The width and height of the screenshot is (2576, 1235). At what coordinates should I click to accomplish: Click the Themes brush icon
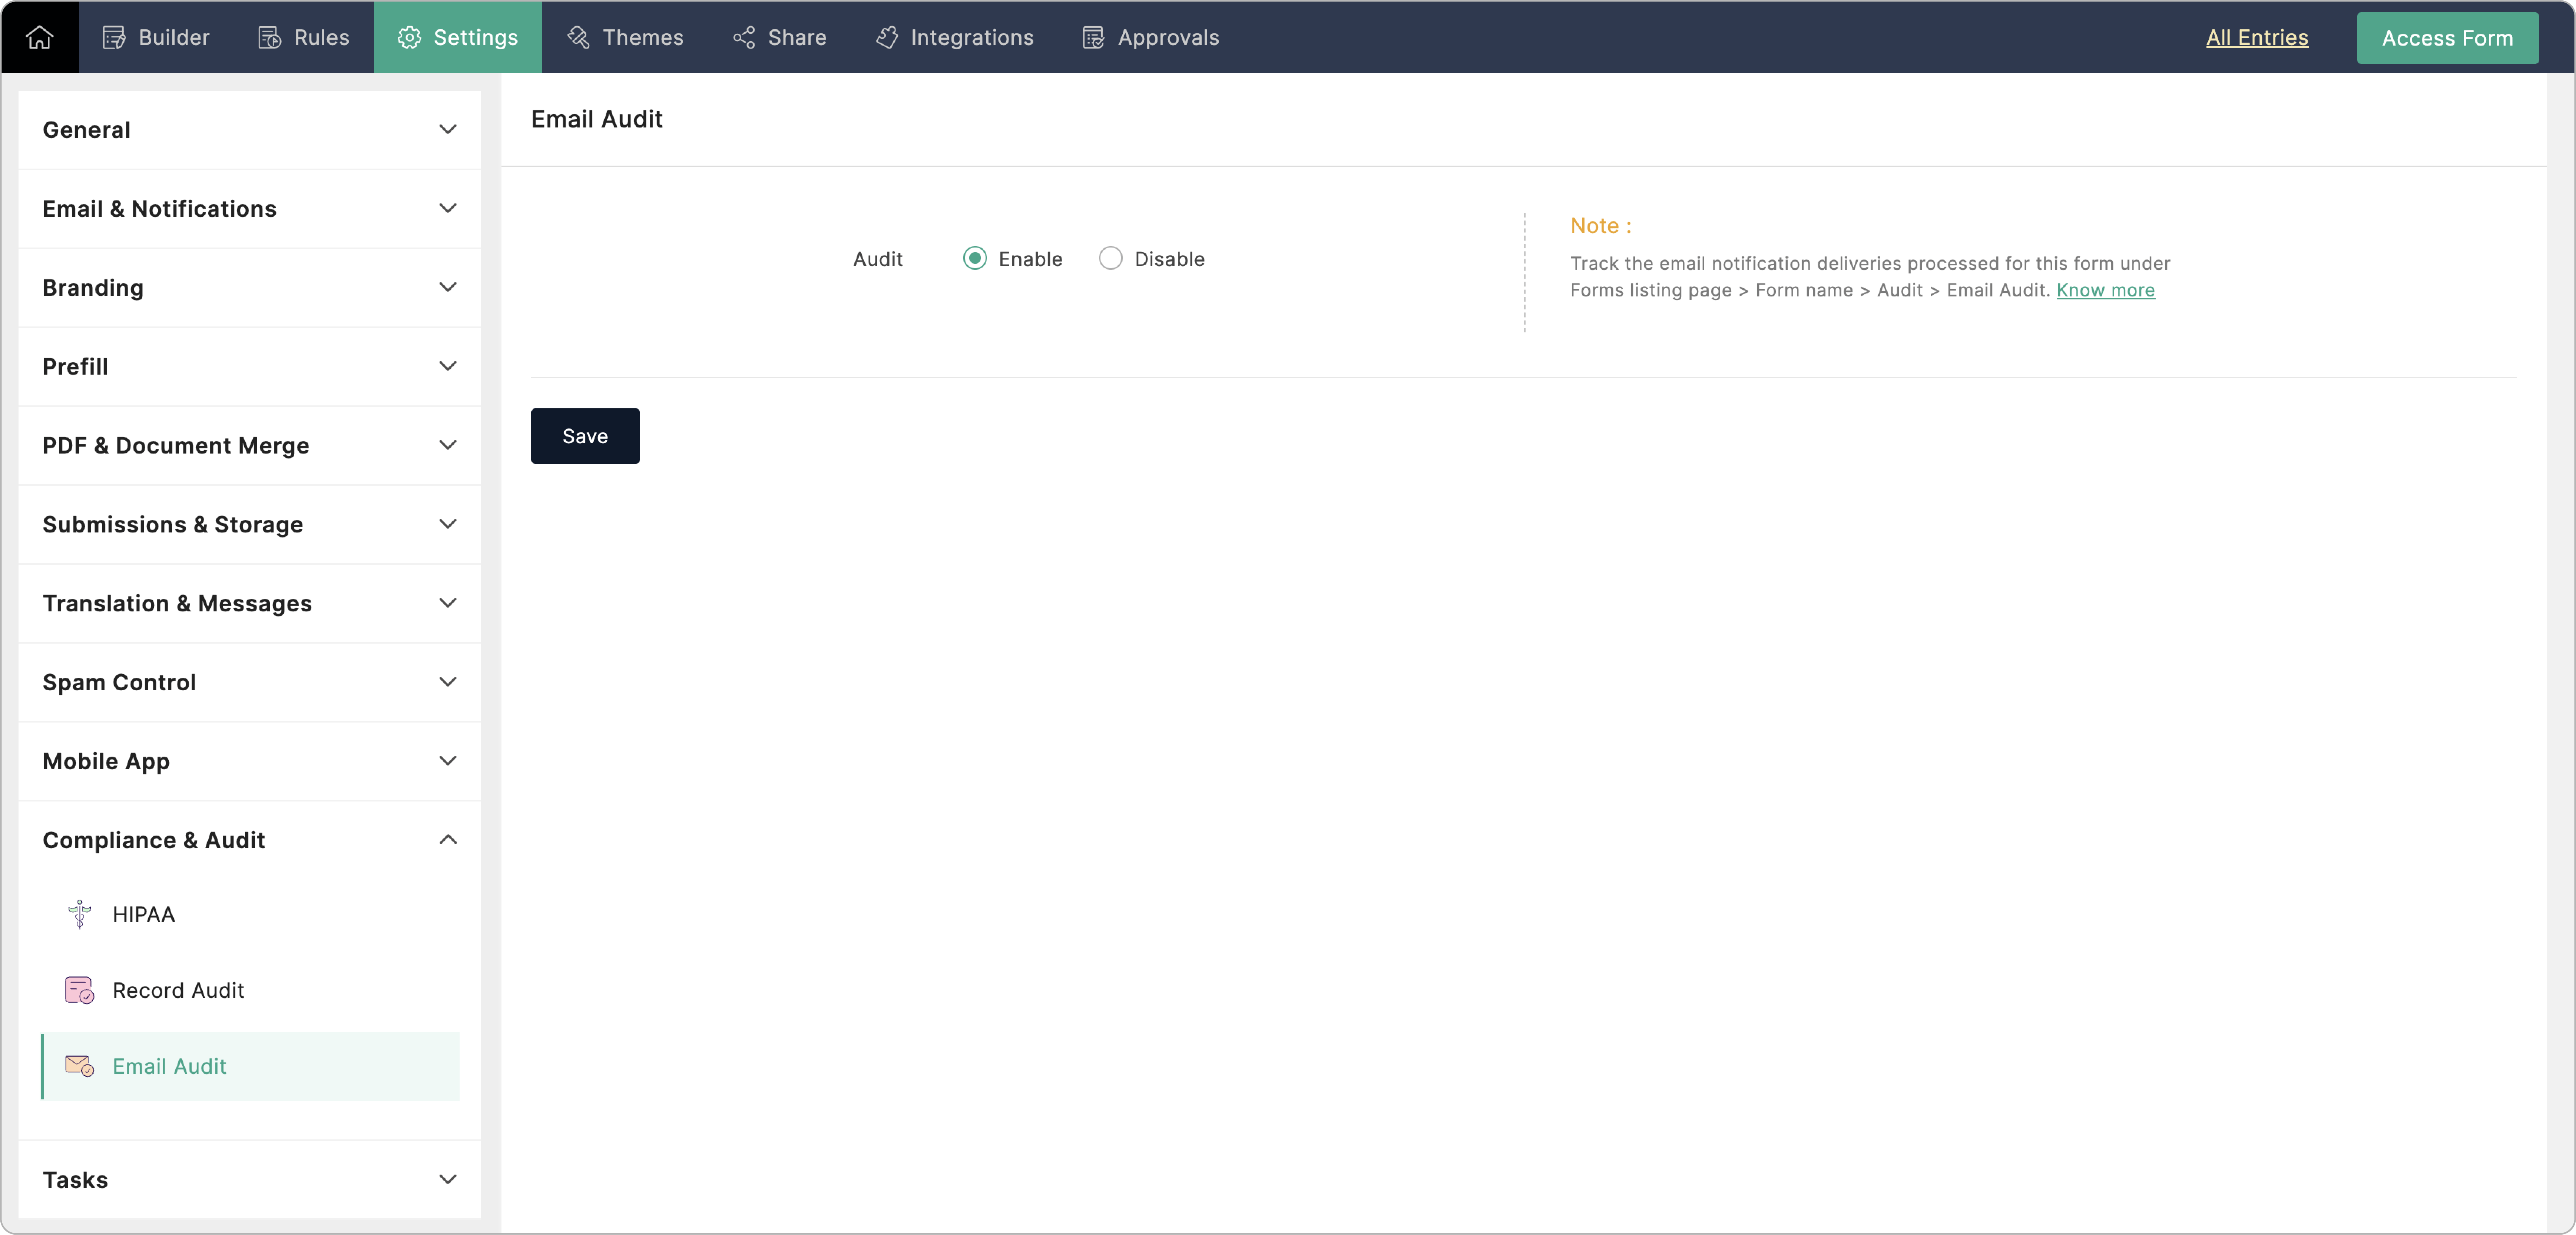(x=578, y=38)
